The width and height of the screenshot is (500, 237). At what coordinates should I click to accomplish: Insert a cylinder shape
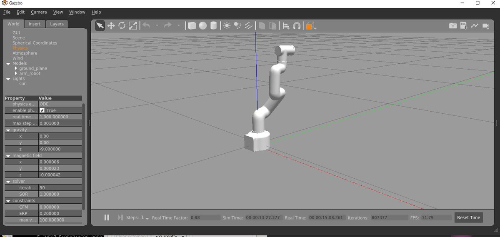pyautogui.click(x=213, y=26)
